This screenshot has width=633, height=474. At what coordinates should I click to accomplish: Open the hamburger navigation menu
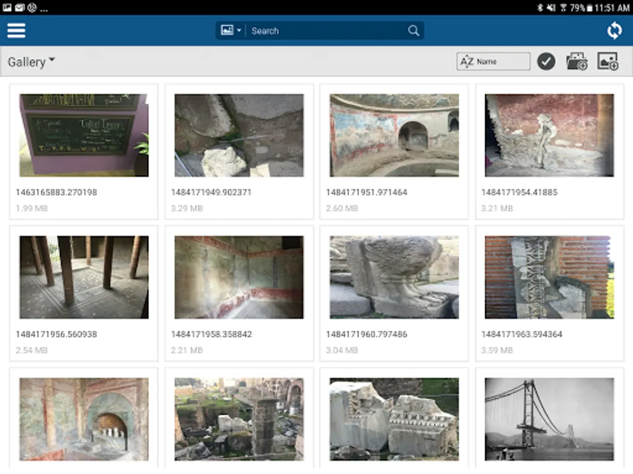point(16,31)
